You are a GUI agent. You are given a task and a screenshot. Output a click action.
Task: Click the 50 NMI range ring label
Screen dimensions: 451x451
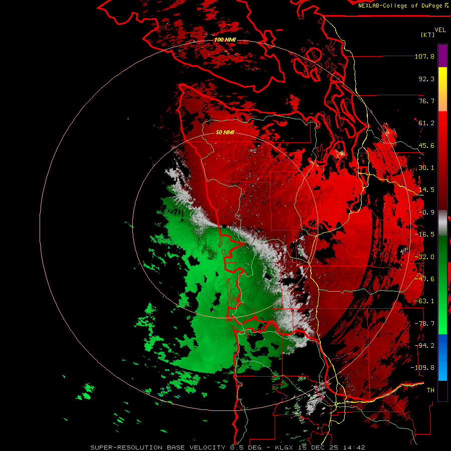tap(225, 132)
